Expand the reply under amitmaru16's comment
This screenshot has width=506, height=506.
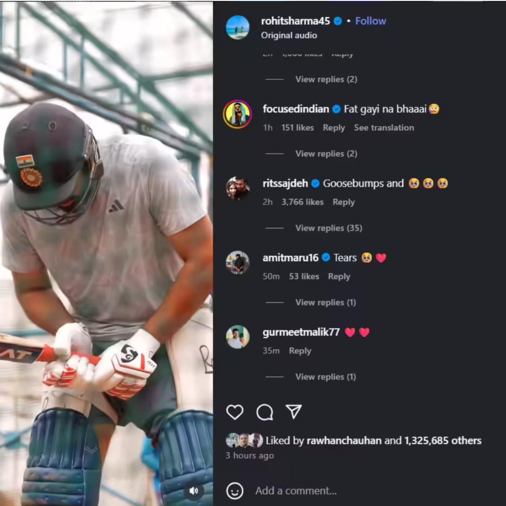tap(325, 303)
